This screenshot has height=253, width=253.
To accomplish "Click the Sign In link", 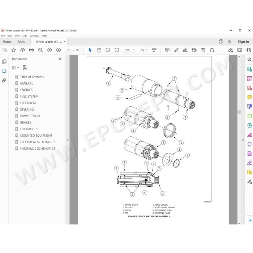I will tap(243, 42).
